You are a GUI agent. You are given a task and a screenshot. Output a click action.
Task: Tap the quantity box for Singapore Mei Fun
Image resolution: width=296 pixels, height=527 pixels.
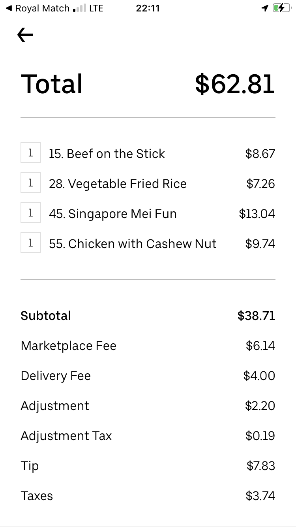coord(31,213)
